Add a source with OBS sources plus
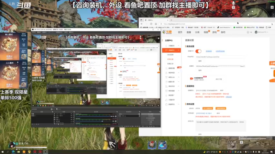Image resolution: width=275 pixels, height=154 pixels. pyautogui.click(x=55, y=124)
